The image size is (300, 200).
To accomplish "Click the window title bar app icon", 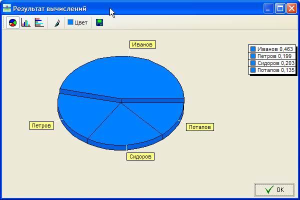I will tap(6, 8).
